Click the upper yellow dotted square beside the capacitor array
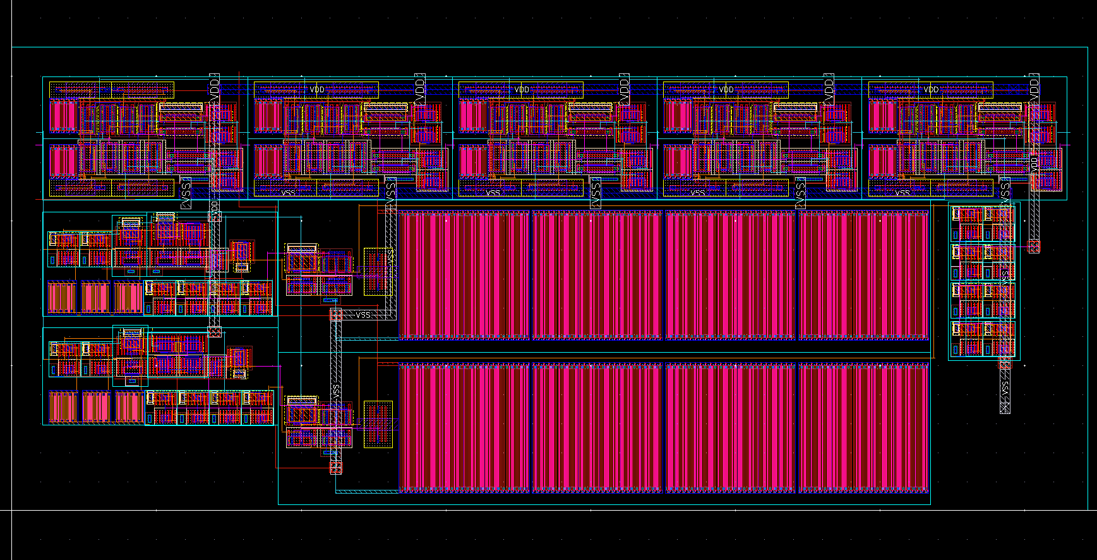 [378, 271]
